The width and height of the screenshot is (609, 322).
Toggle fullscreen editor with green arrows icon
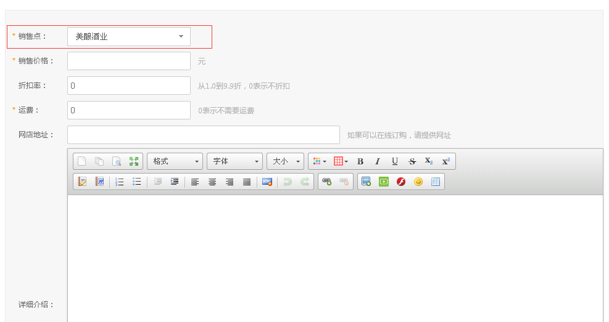point(134,161)
